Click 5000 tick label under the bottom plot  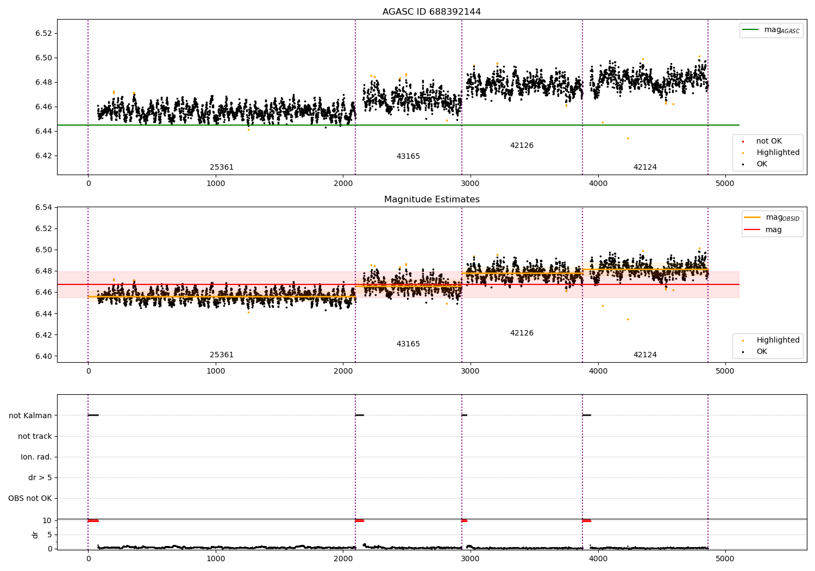tap(725, 559)
